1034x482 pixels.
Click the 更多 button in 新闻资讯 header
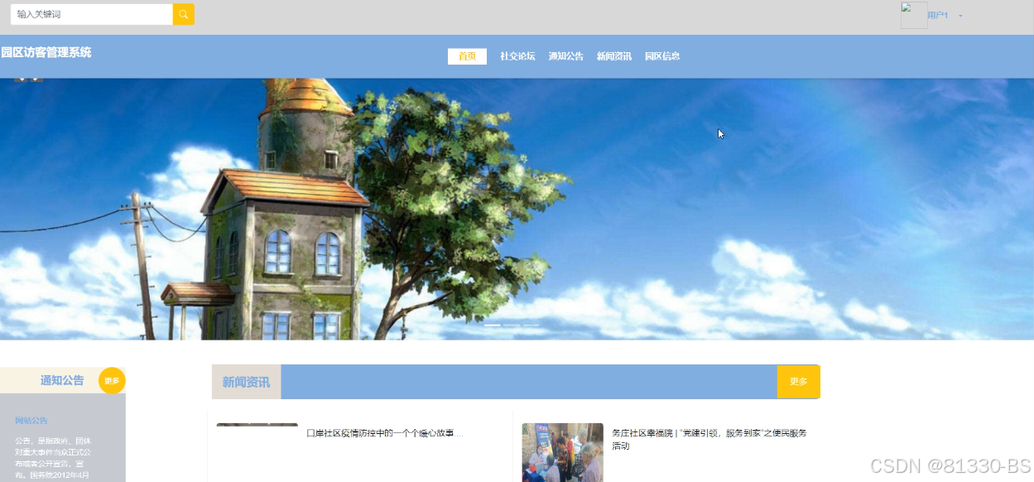pos(798,382)
